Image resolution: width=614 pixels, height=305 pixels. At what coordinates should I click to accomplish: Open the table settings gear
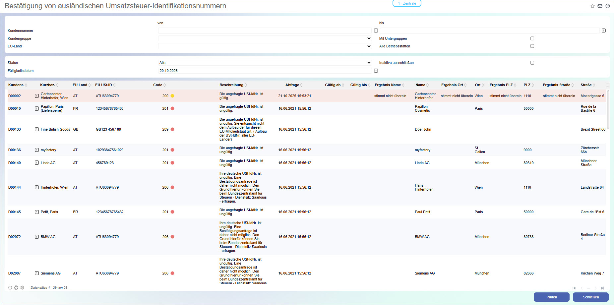point(22,288)
